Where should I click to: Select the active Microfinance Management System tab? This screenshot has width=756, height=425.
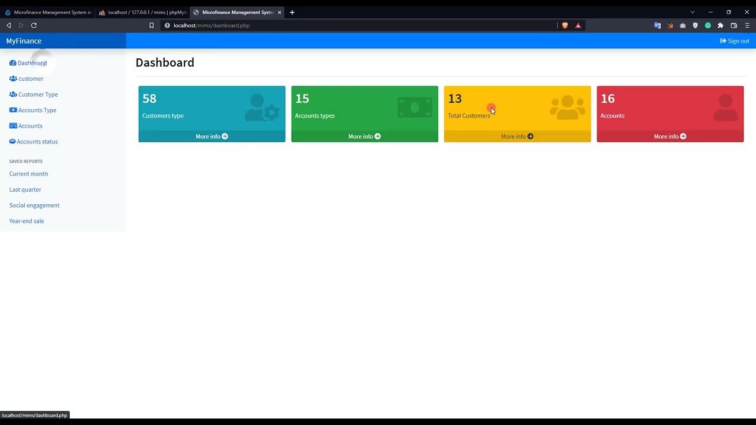pos(237,12)
